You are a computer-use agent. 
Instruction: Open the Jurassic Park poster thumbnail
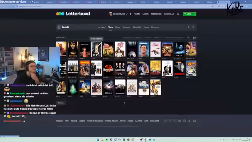click(108, 68)
